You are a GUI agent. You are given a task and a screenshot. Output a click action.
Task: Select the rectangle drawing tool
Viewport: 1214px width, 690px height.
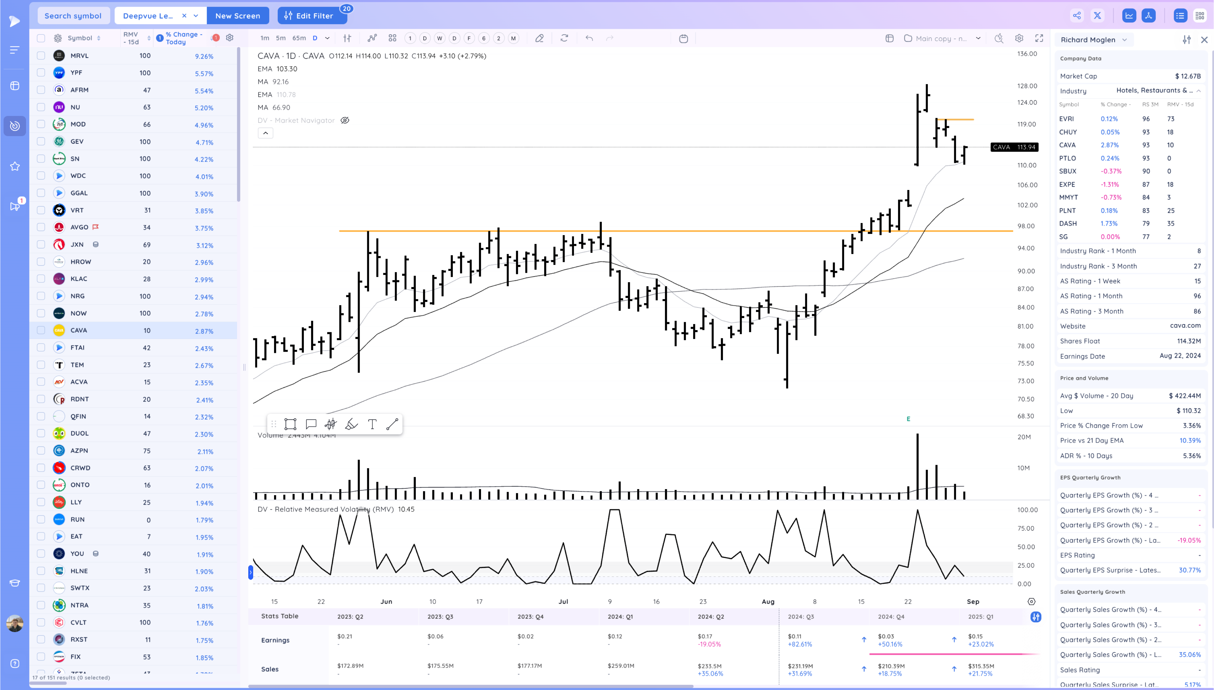pos(290,424)
